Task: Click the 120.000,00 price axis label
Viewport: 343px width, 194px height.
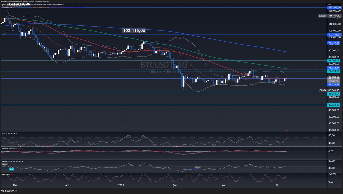Action: click(334, 11)
